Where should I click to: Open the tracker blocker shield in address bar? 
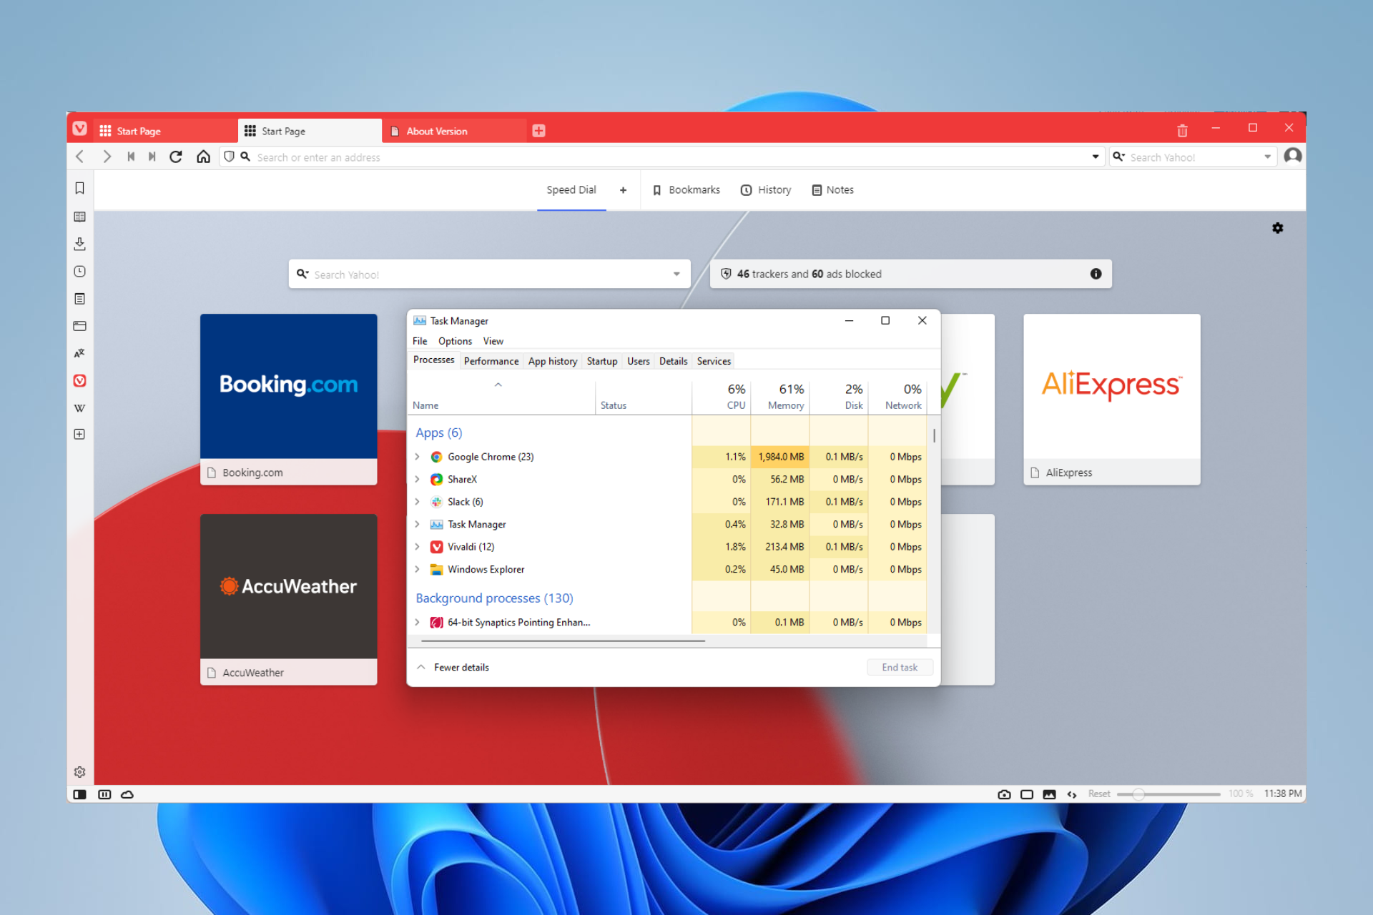click(229, 157)
